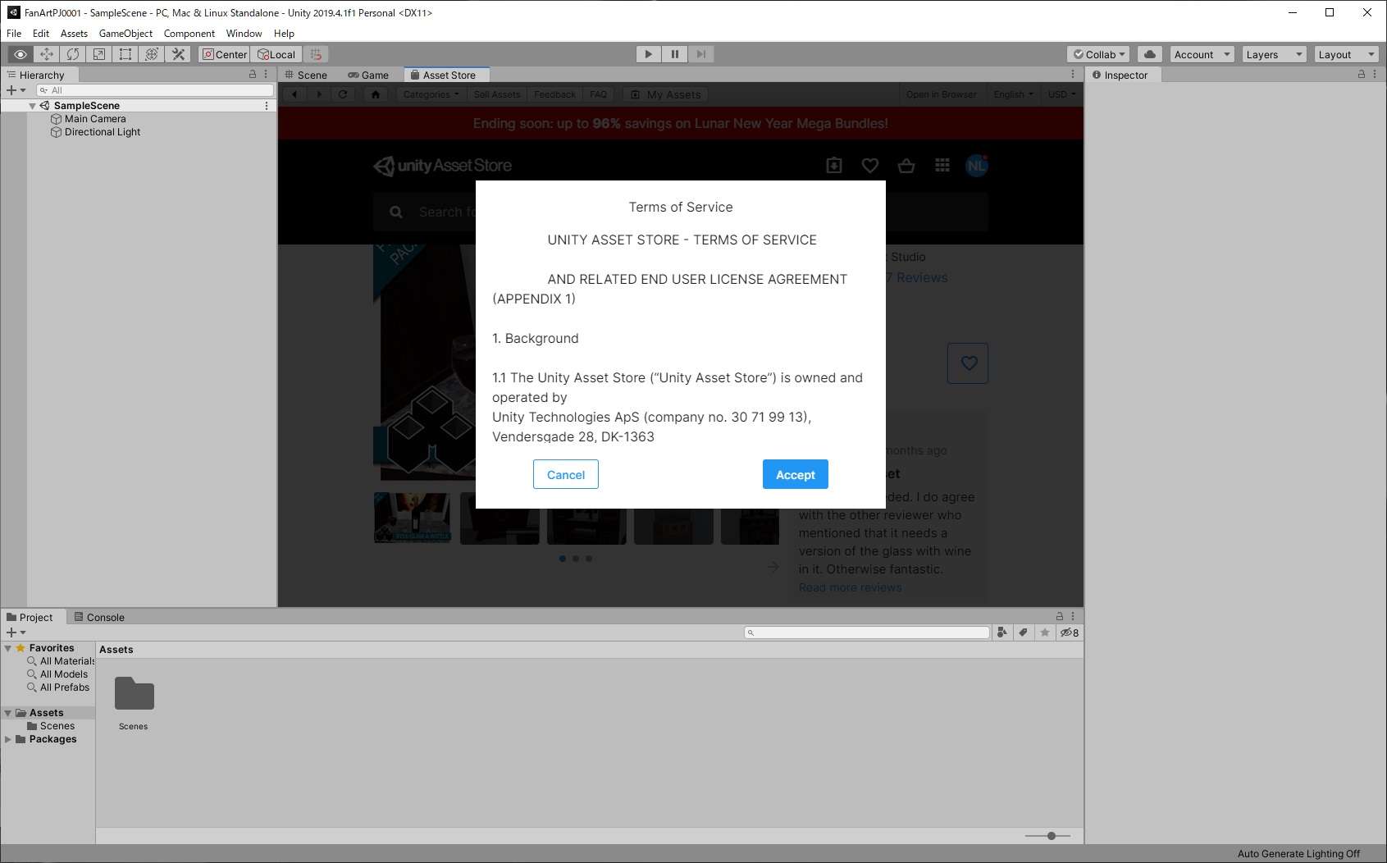This screenshot has height=863, width=1387.
Task: Lock the Project panel
Action: pos(1060,616)
